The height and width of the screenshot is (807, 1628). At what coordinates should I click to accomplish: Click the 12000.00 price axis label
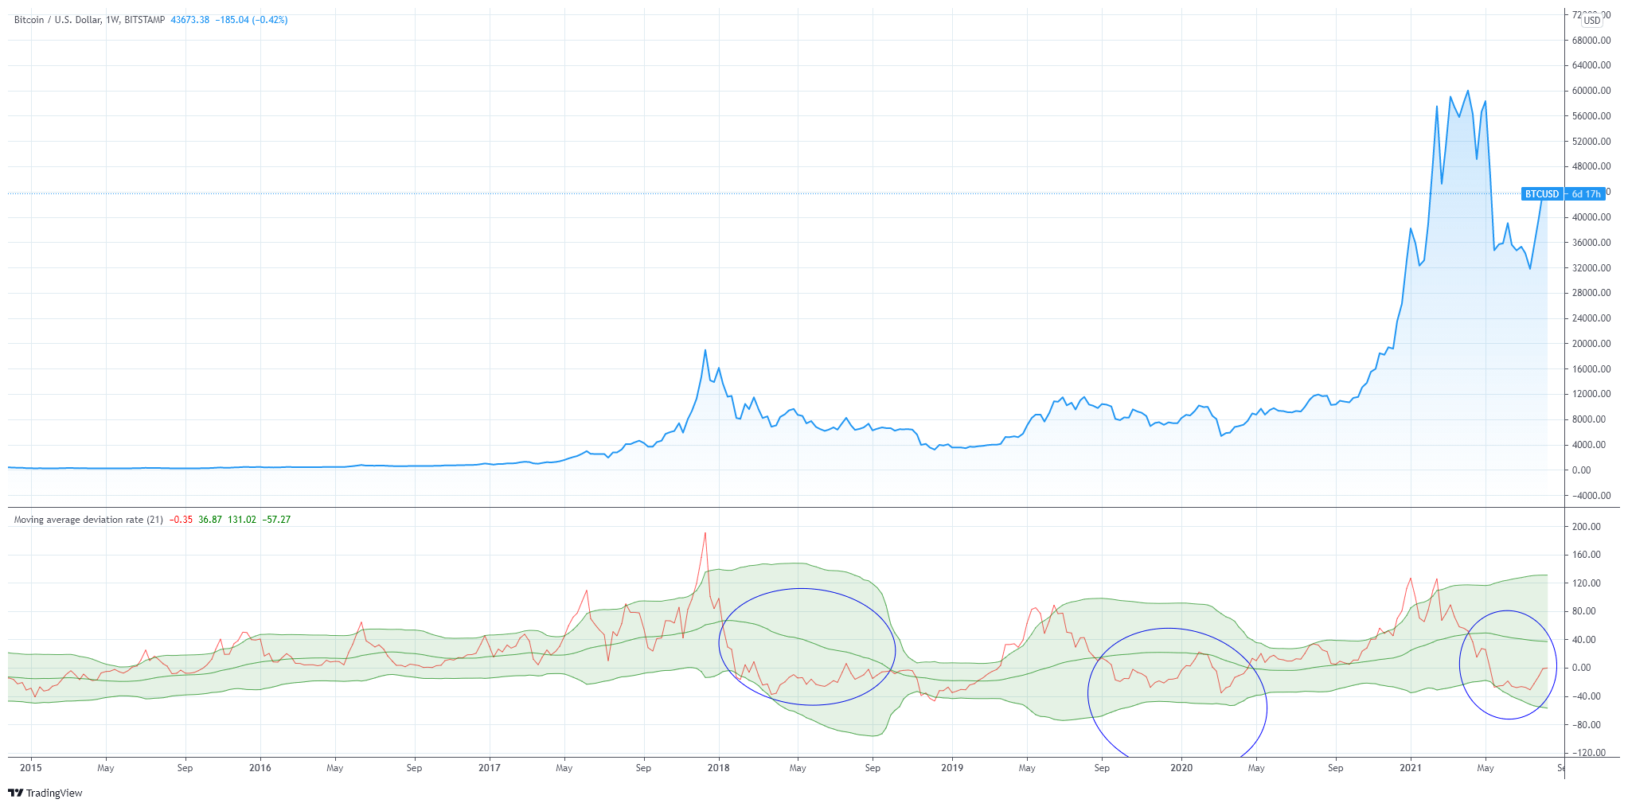1591,394
